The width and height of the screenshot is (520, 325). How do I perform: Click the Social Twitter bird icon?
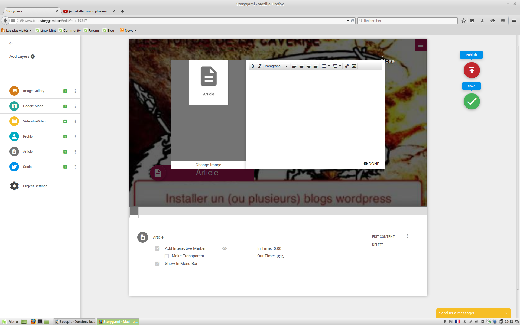(14, 167)
